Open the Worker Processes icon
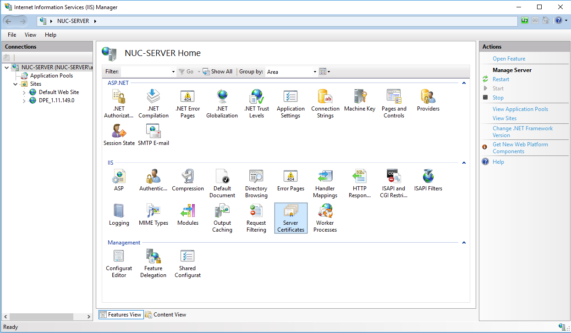Screen dimensions: 571x333 325,218
